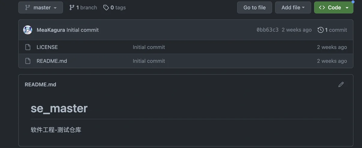362x148 pixels.
Task: Click the MeaKagura avatar thumbnail
Action: tap(28, 30)
